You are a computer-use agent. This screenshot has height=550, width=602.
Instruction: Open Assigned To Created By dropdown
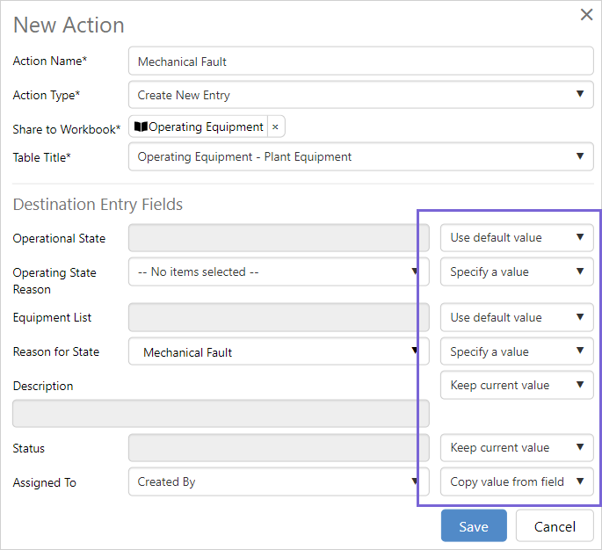point(278,482)
